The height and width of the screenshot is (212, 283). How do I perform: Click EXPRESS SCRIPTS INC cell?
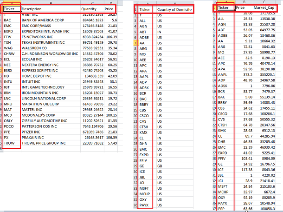(51, 71)
